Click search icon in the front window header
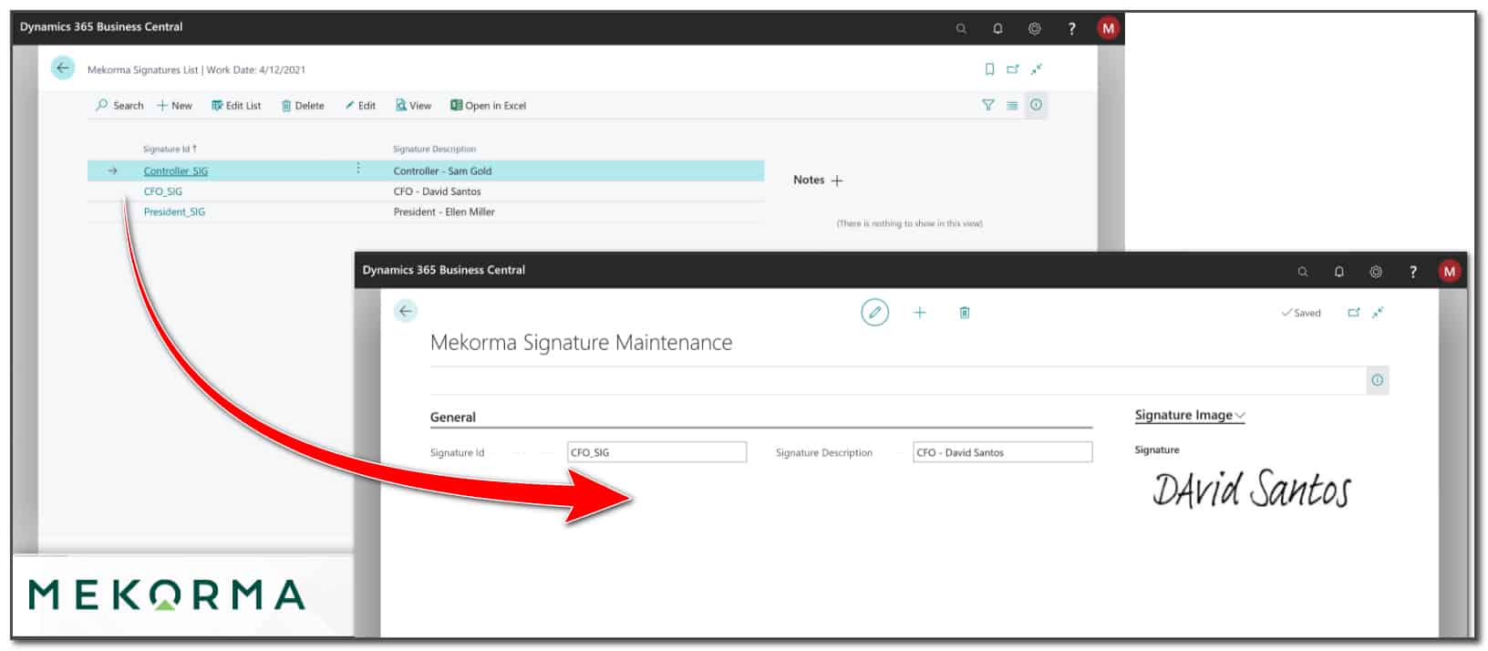The height and width of the screenshot is (651, 1488). pos(1303,272)
